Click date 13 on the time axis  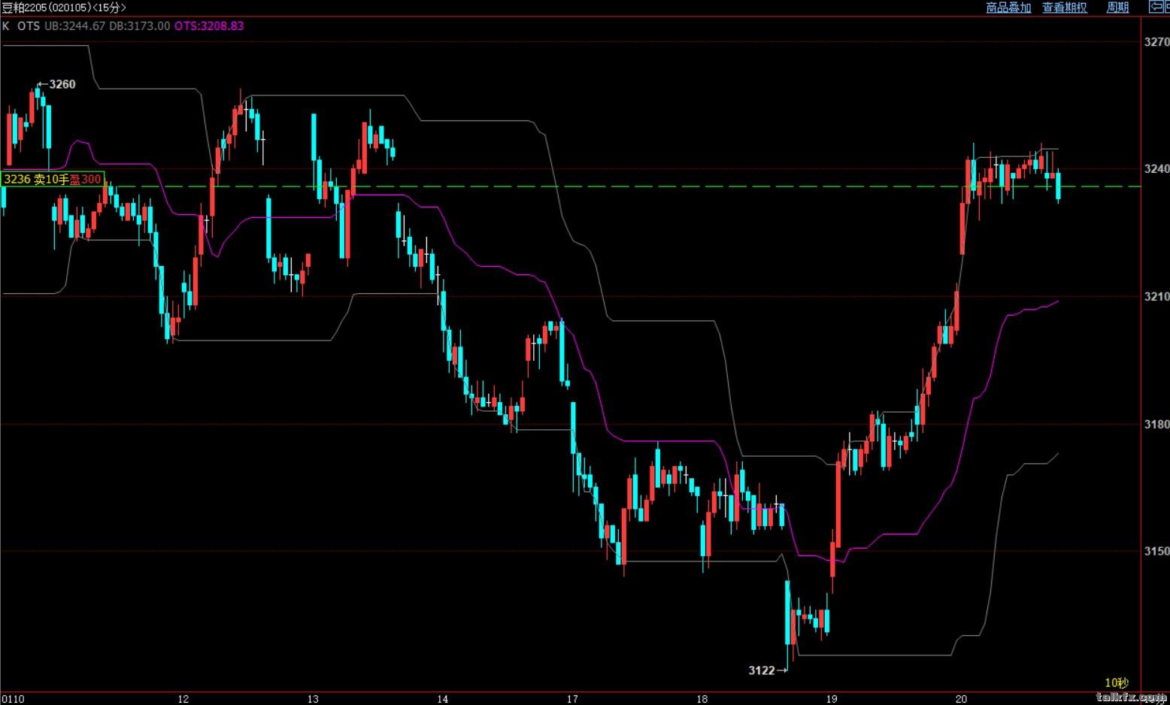313,699
